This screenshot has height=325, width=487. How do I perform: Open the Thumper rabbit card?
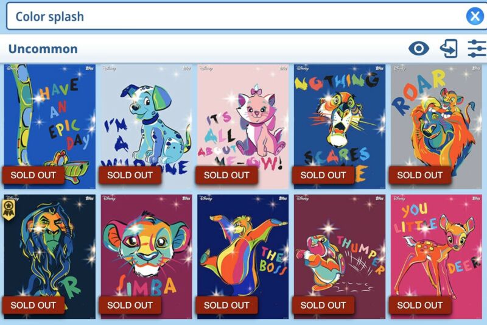[340, 257]
